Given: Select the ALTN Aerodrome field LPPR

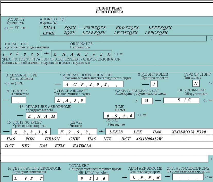Looking at the screenshot, I should pos(146,177).
